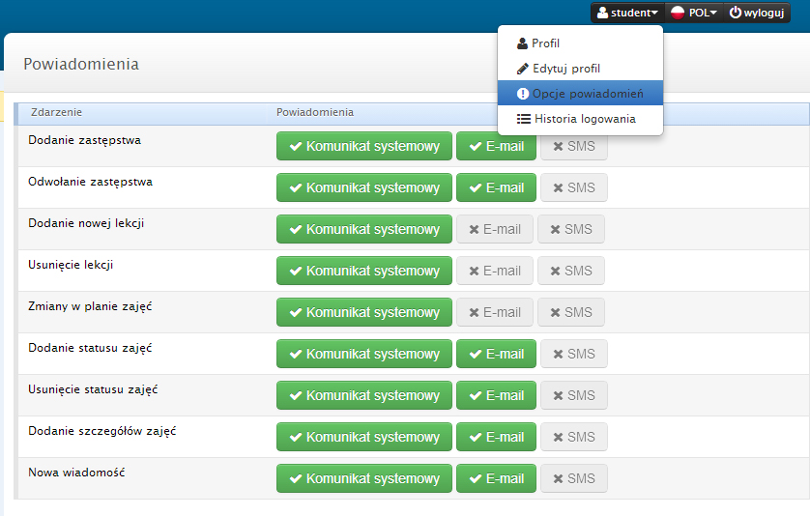Viewport: 810px width, 516px height.
Task: Click the Polish flag icon
Action: pos(678,14)
